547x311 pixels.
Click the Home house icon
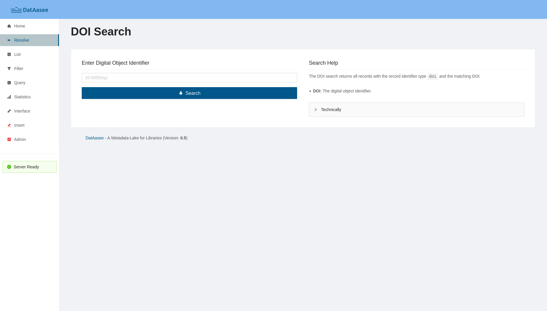click(x=9, y=26)
